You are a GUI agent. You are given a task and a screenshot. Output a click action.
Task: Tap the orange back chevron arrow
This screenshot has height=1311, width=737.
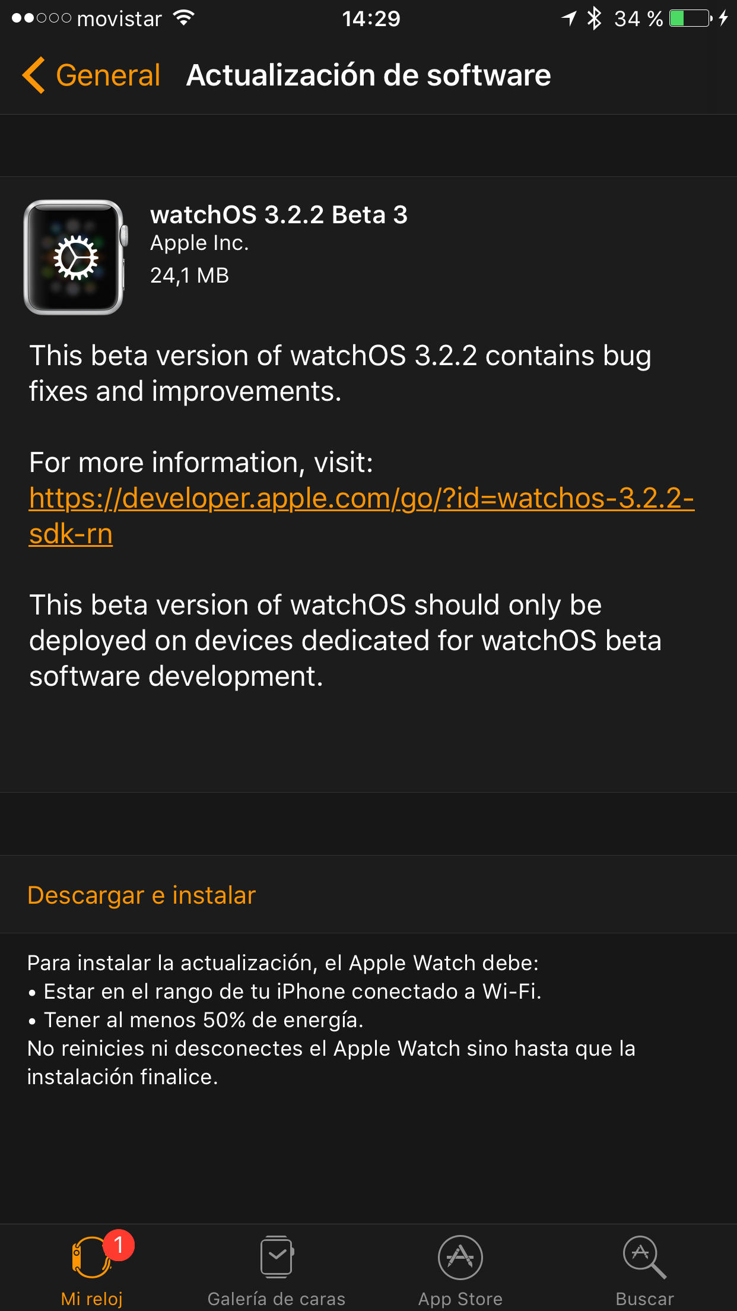33,75
